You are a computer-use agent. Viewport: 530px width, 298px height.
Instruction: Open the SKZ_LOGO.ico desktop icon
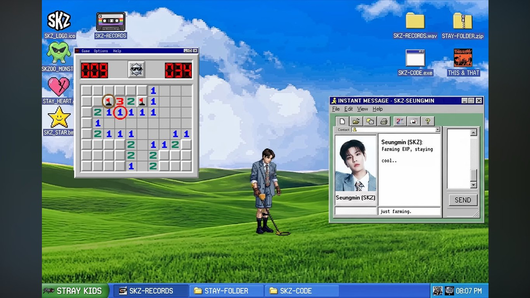click(59, 21)
